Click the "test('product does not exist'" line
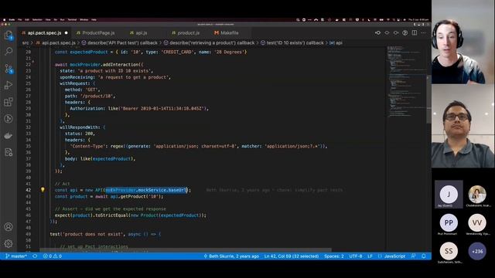495x278 pixels. [105, 234]
